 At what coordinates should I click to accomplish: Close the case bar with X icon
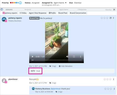pos(114,9)
